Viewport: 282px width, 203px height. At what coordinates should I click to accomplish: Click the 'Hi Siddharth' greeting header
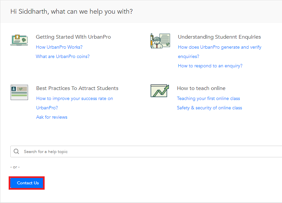pos(72,12)
